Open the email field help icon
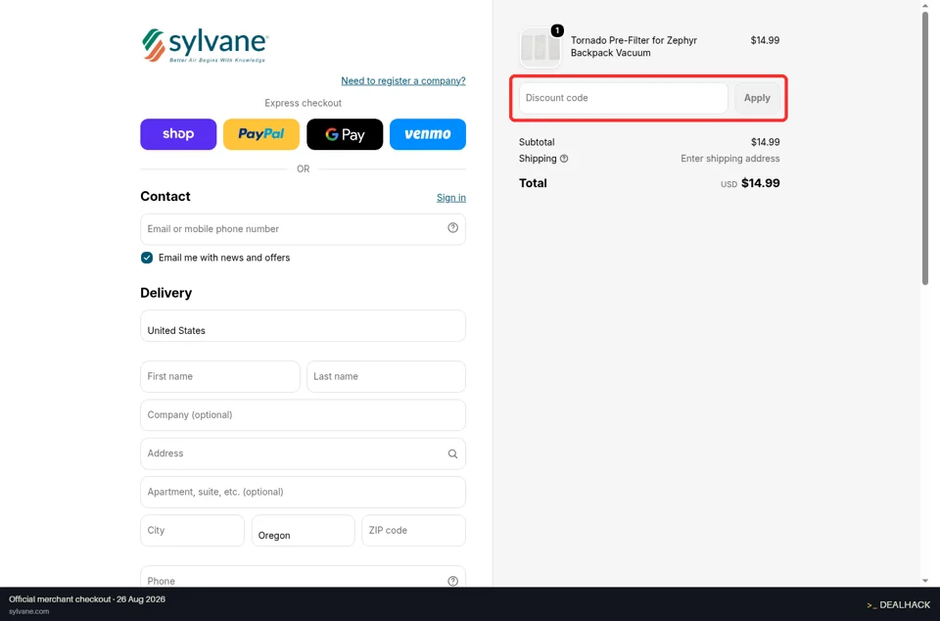The width and height of the screenshot is (940, 621). pos(452,228)
